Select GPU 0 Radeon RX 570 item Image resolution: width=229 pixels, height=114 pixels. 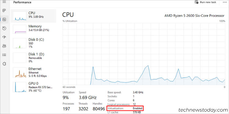34,87
